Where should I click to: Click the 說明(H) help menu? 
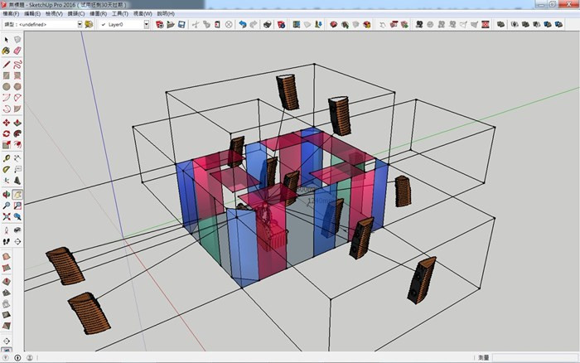coord(166,14)
